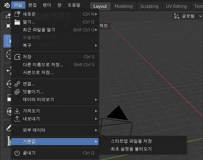The width and height of the screenshot is (203, 160).
Task: Select the highlighted 기본값 entry
Action: point(55,142)
